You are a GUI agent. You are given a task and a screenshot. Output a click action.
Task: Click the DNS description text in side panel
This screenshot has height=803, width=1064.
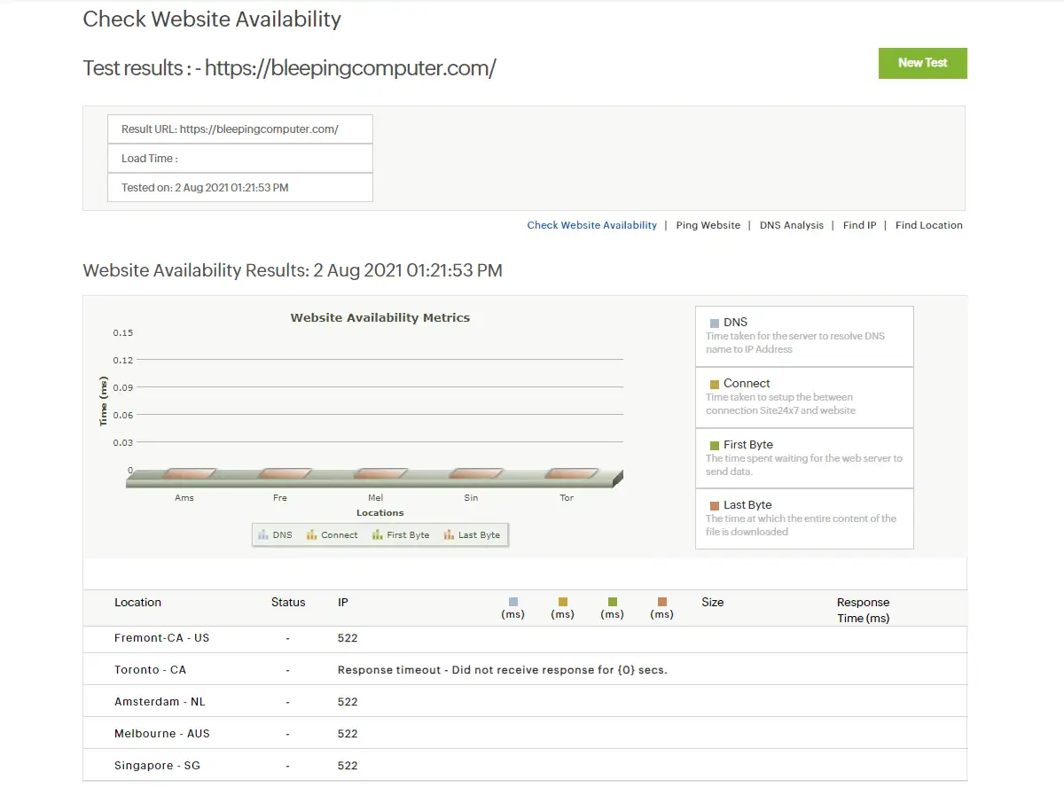pos(795,343)
